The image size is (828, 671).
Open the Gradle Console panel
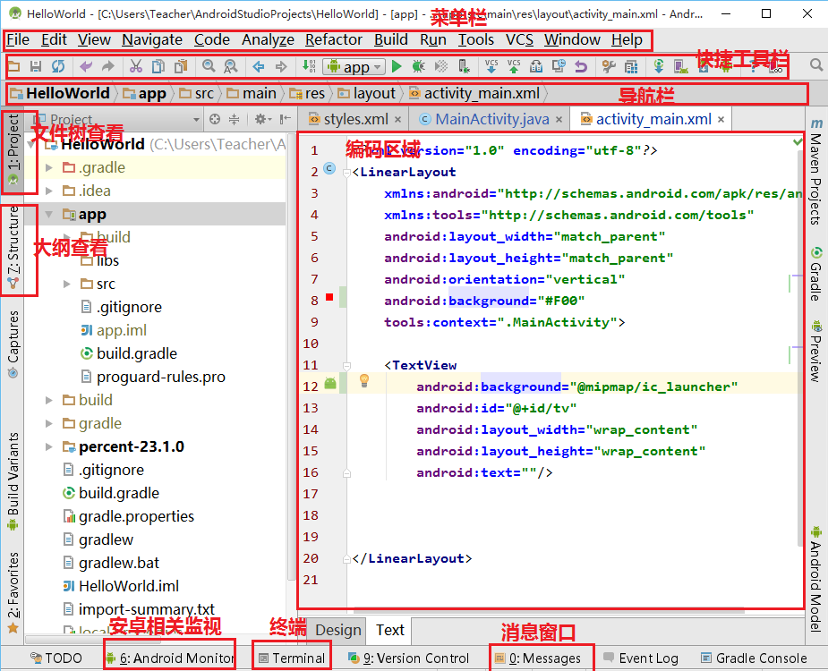(x=754, y=658)
